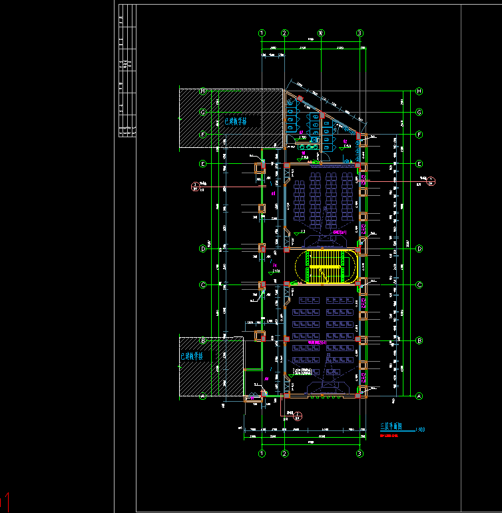This screenshot has width=502, height=513.
Task: Select the yellow staircase in the center
Action: [326, 265]
